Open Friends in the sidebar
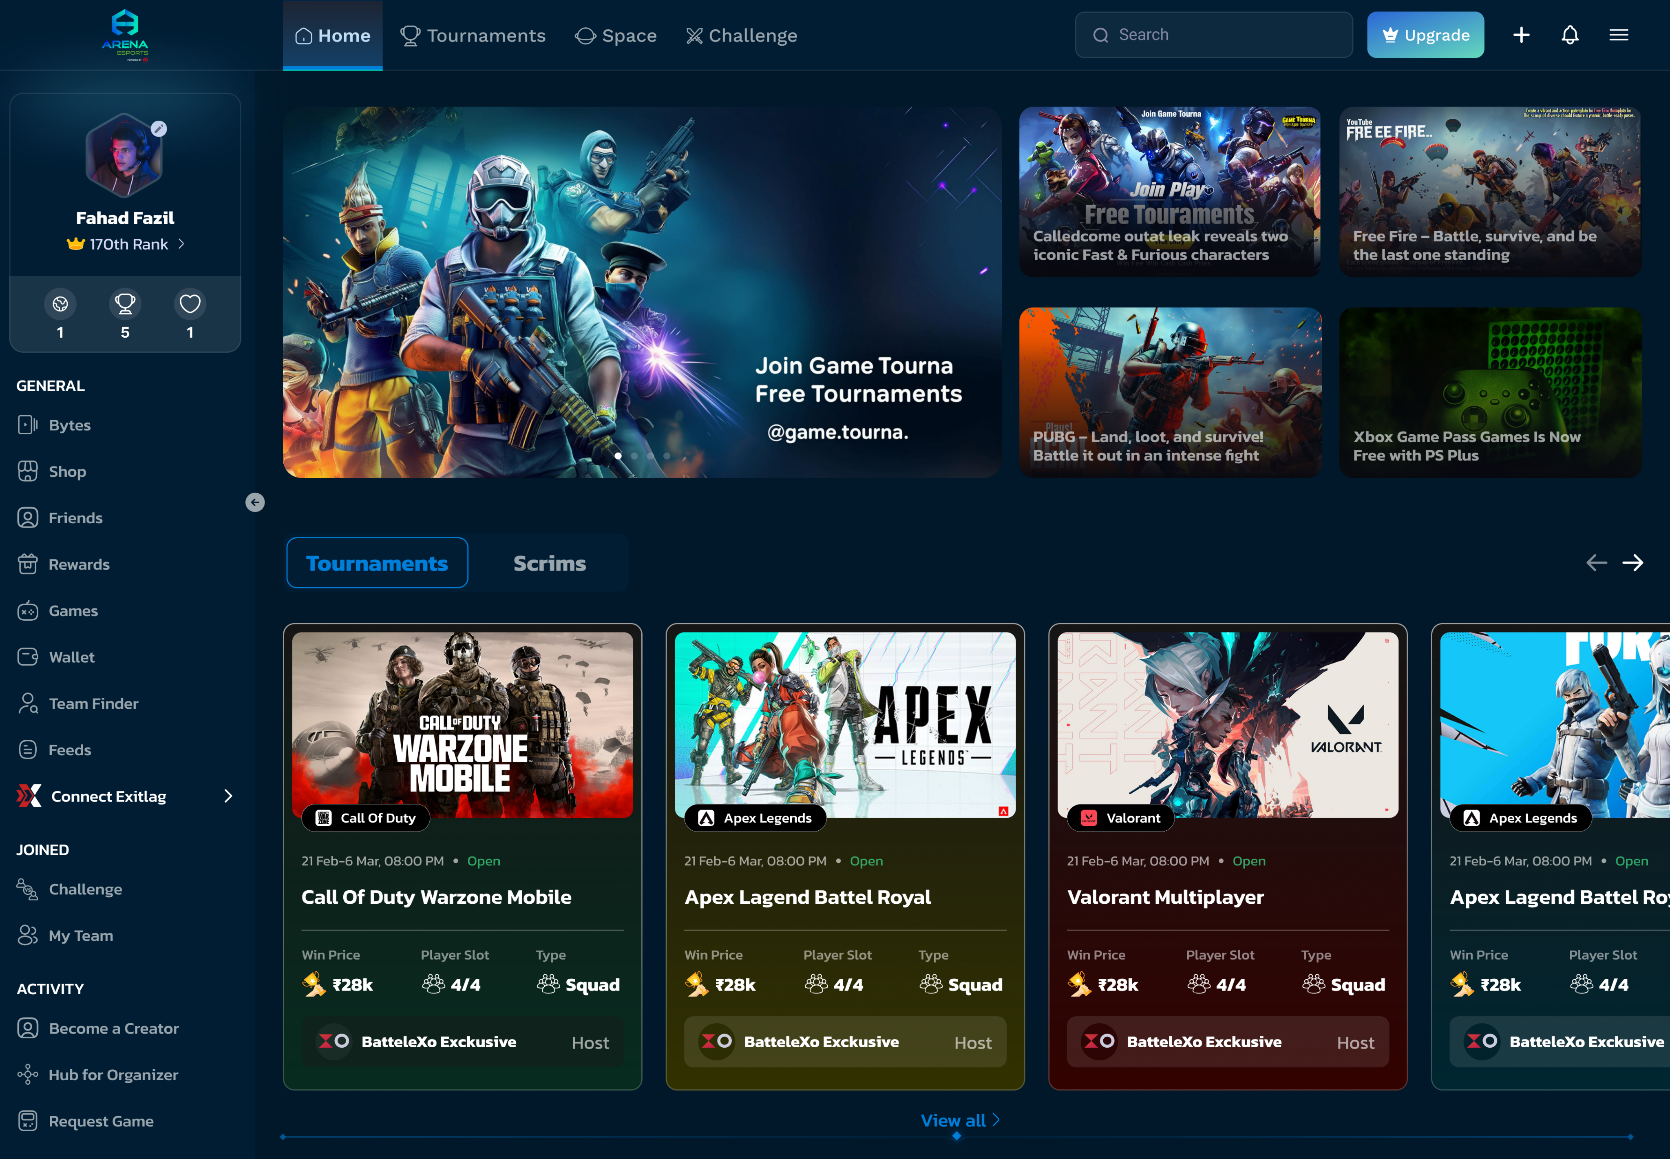Image resolution: width=1670 pixels, height=1159 pixels. pyautogui.click(x=60, y=518)
